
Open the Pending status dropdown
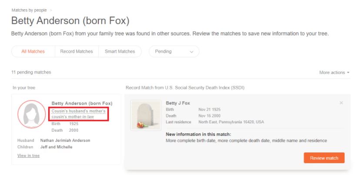174,51
